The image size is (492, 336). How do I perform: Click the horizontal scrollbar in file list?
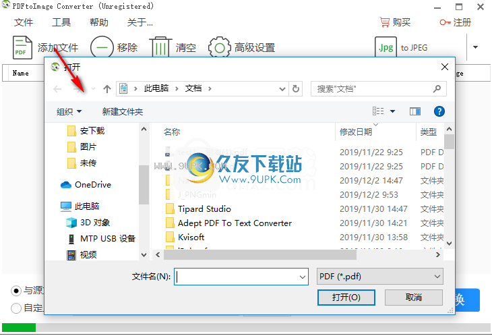[x=260, y=255]
